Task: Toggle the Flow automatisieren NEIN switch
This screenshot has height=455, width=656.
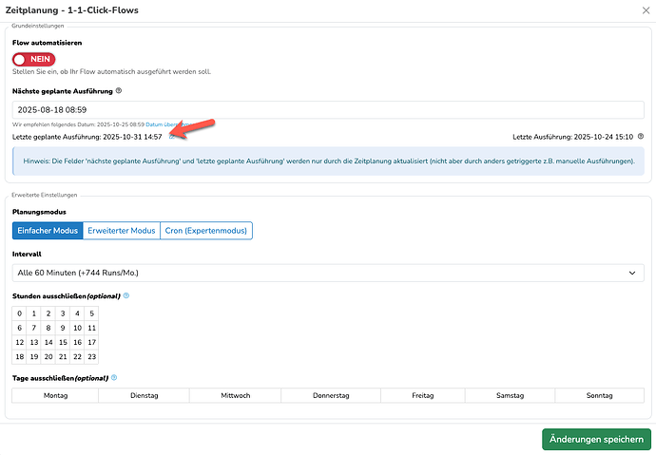Action: pyautogui.click(x=34, y=59)
